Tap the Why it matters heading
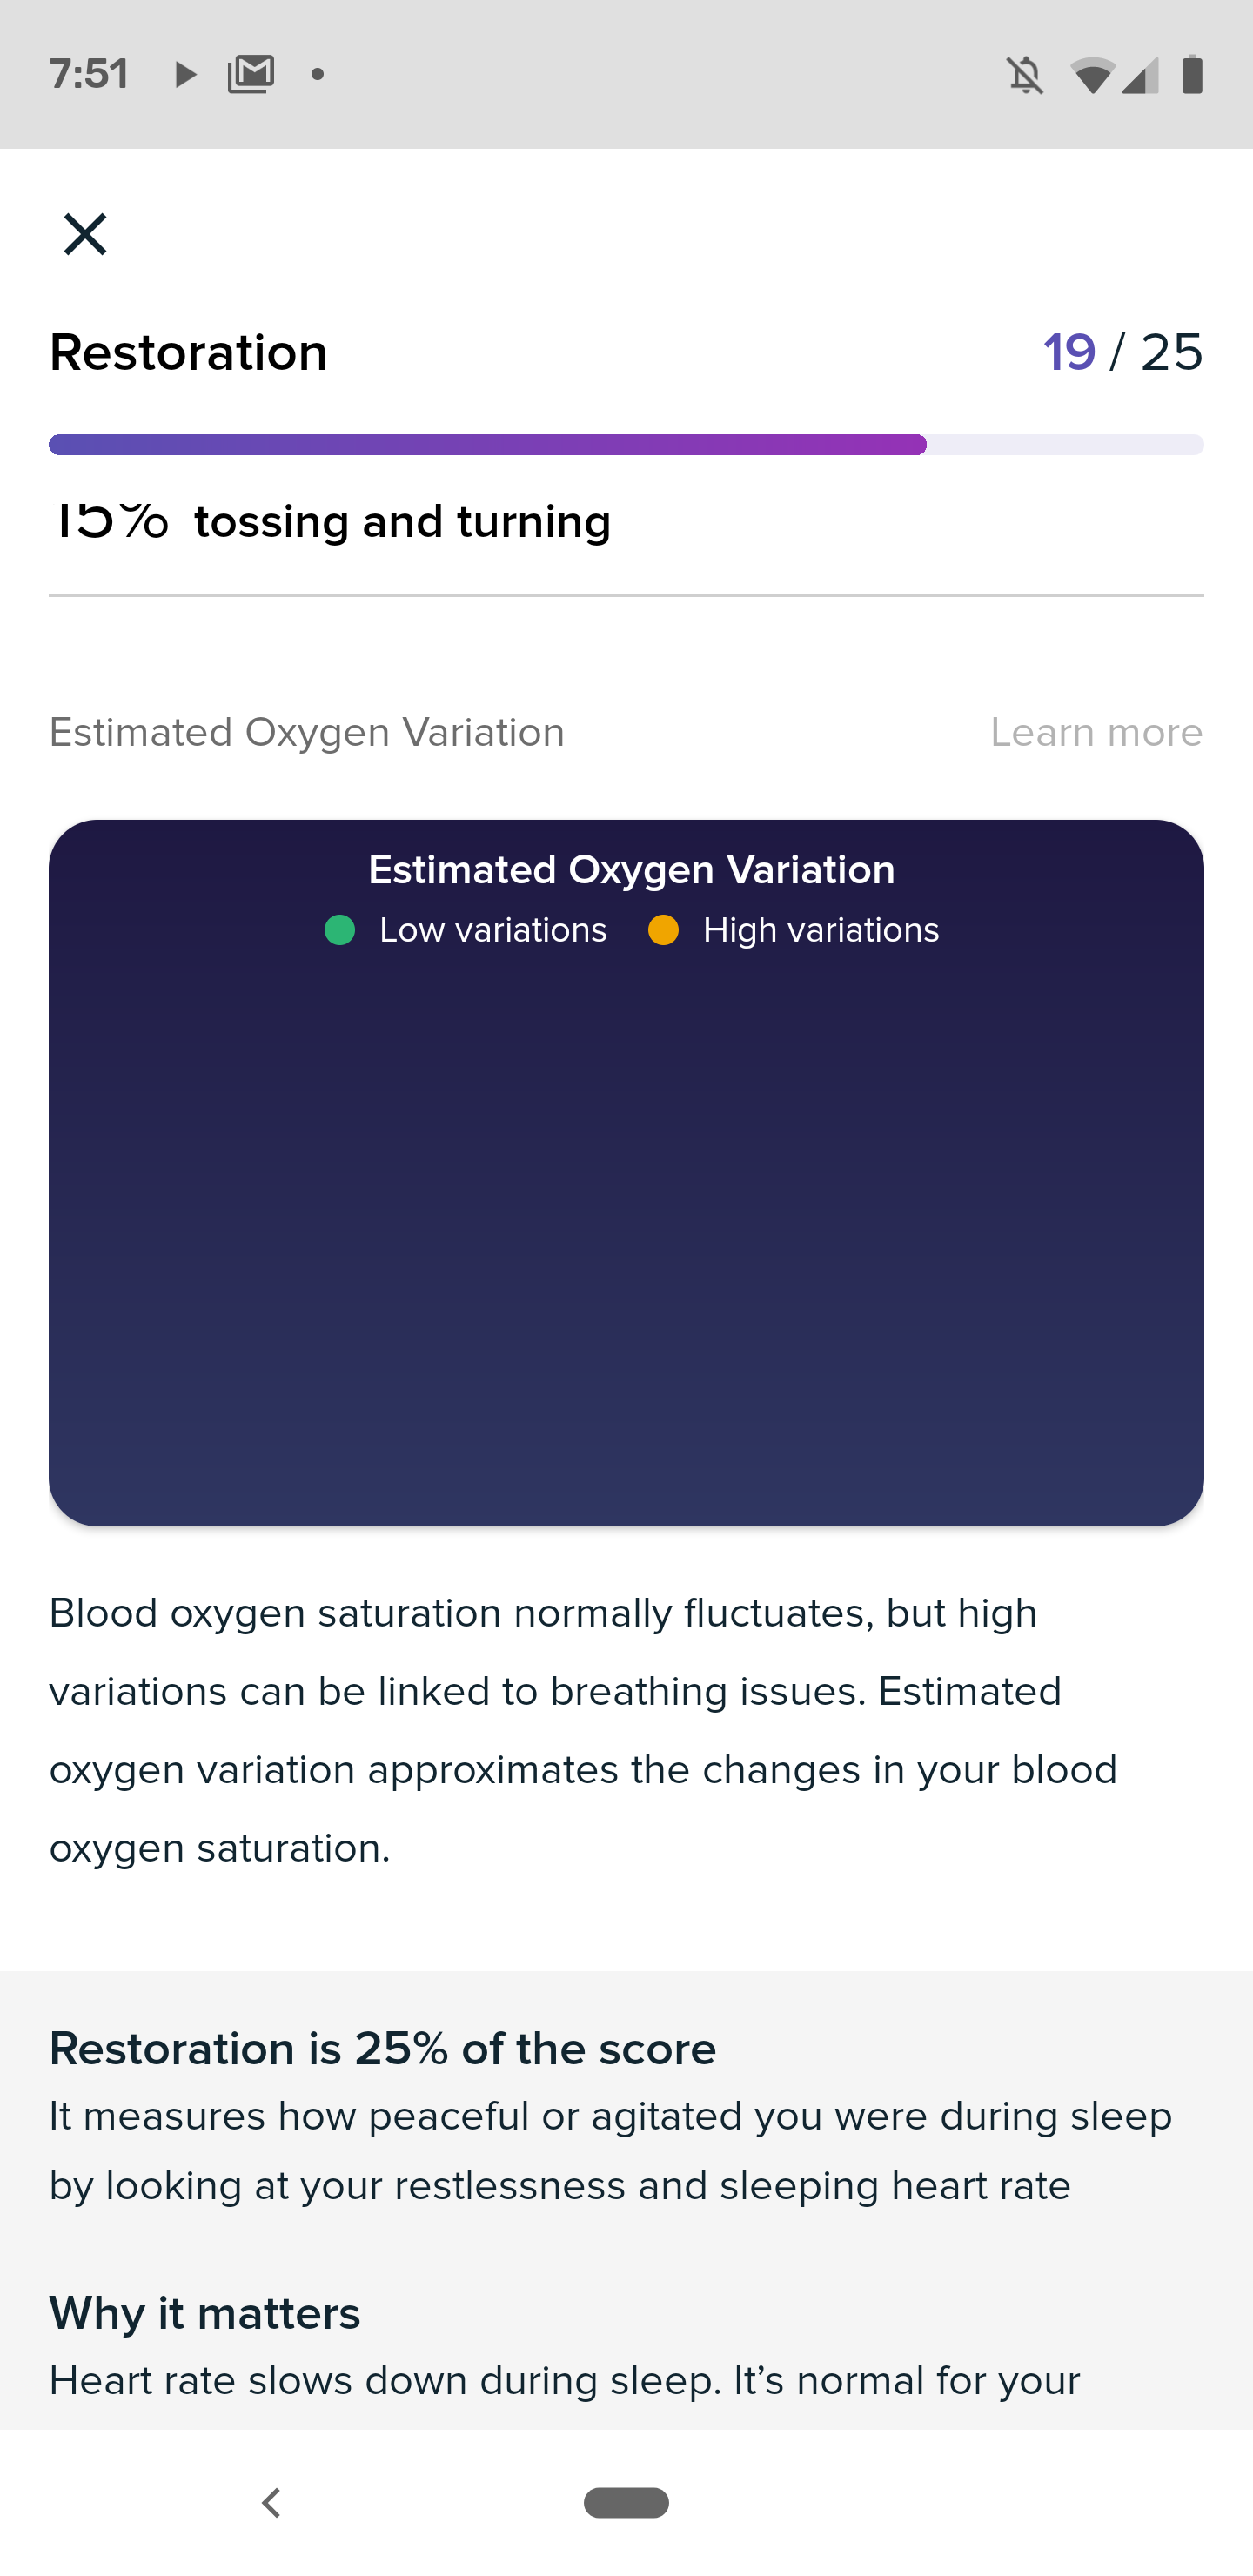 [205, 2313]
